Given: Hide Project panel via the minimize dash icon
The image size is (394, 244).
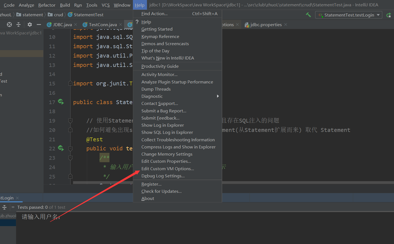Looking at the screenshot, I should (x=38, y=24).
